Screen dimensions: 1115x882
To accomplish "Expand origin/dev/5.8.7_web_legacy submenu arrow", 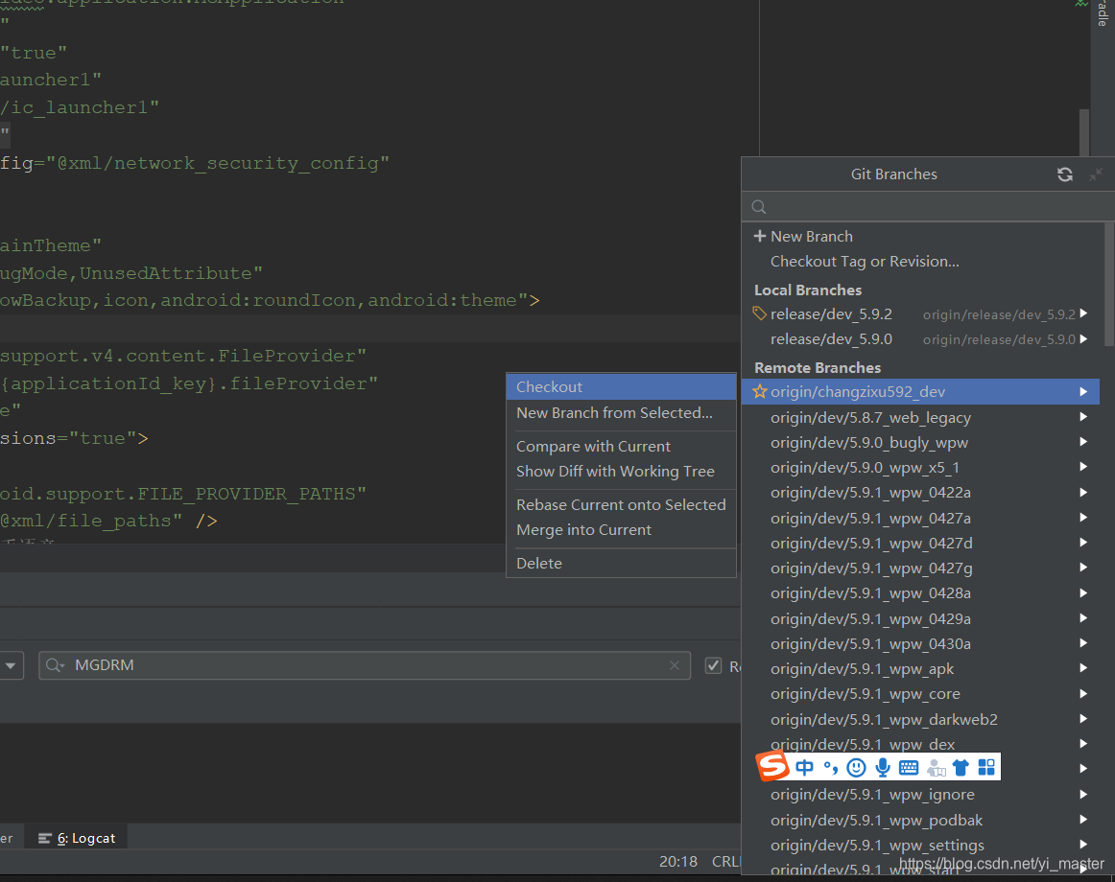I will coord(1083,417).
